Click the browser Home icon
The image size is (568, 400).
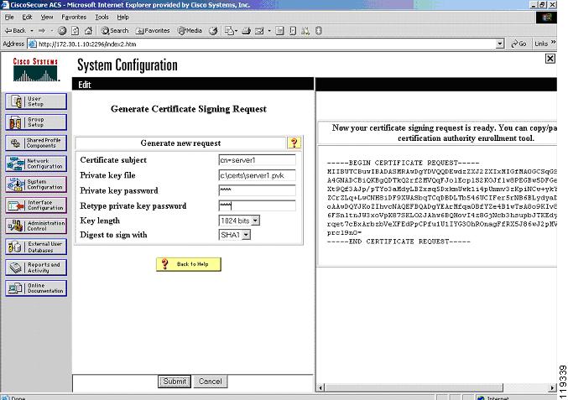[x=88, y=31]
